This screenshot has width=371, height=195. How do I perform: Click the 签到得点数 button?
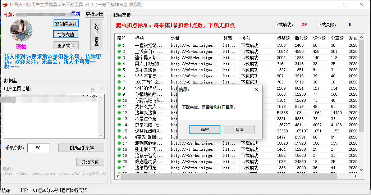pyautogui.click(x=66, y=24)
